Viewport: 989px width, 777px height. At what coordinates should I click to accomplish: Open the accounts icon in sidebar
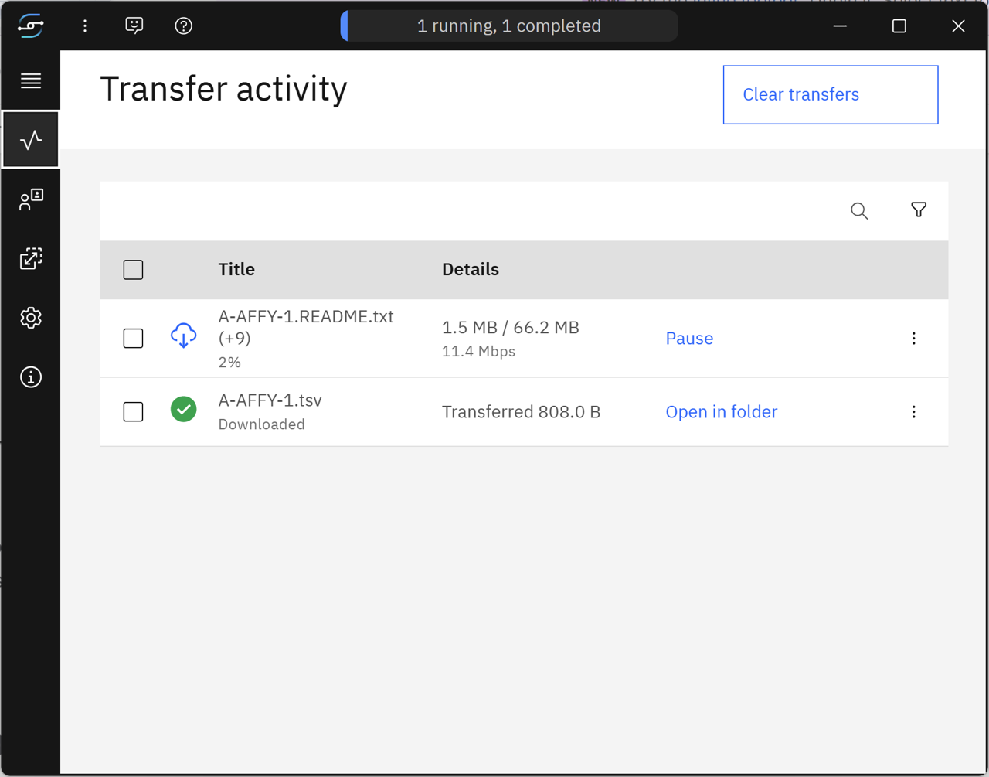pos(31,199)
